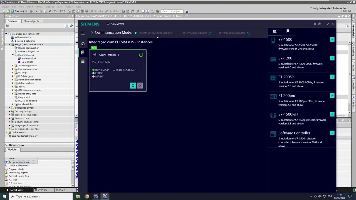Open the Portal view link
This screenshot has height=200, width=356.
pos(16,190)
